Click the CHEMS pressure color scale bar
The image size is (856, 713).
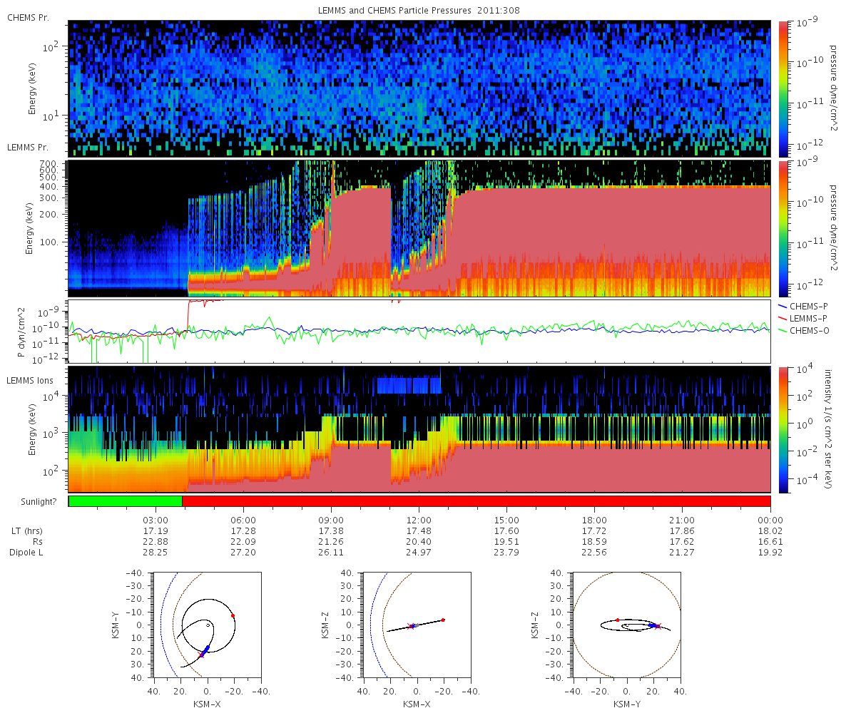[783, 88]
